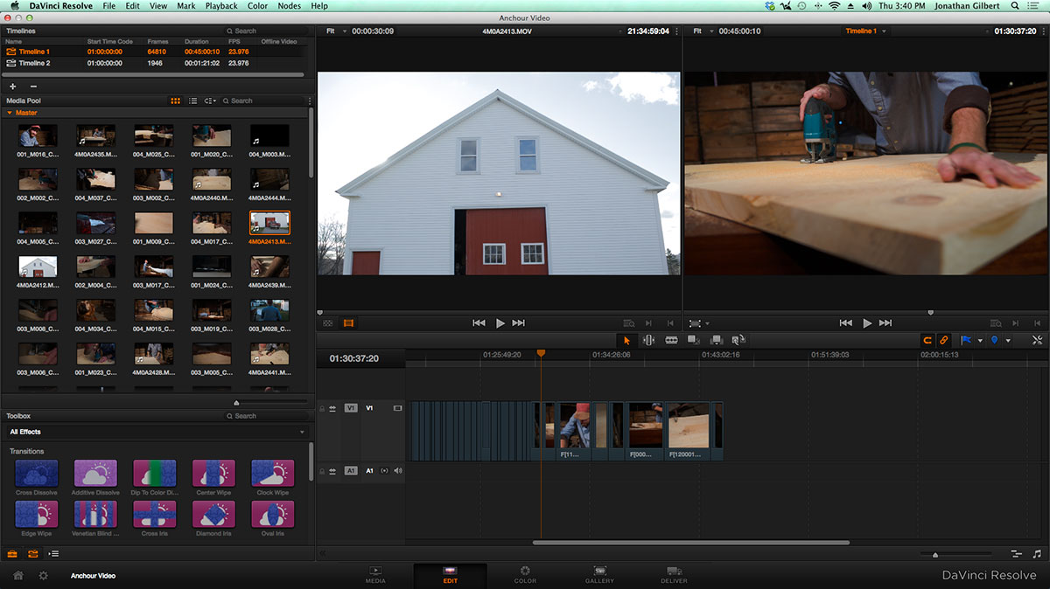
Task: Adjust Media Pool thumbnail size slider
Action: (236, 402)
